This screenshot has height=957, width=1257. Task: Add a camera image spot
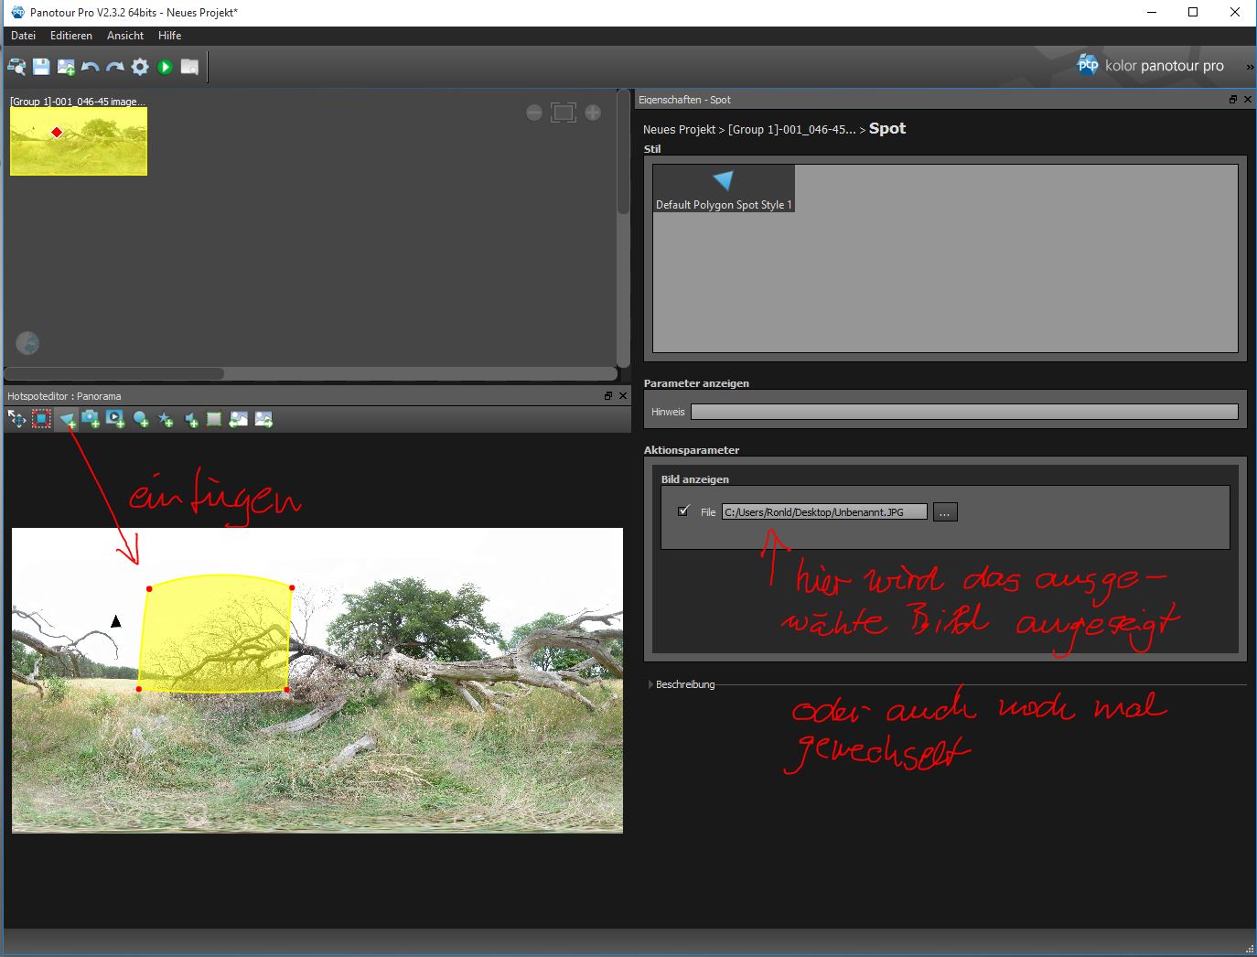(91, 419)
